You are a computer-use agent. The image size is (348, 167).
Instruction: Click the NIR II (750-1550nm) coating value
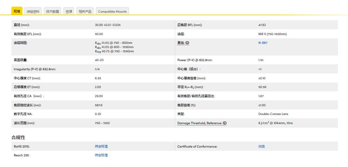coord(272,34)
